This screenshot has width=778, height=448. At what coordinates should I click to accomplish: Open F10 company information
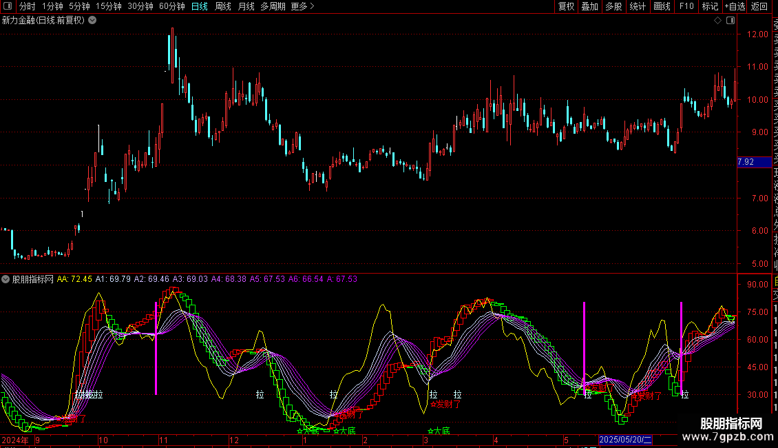click(686, 6)
